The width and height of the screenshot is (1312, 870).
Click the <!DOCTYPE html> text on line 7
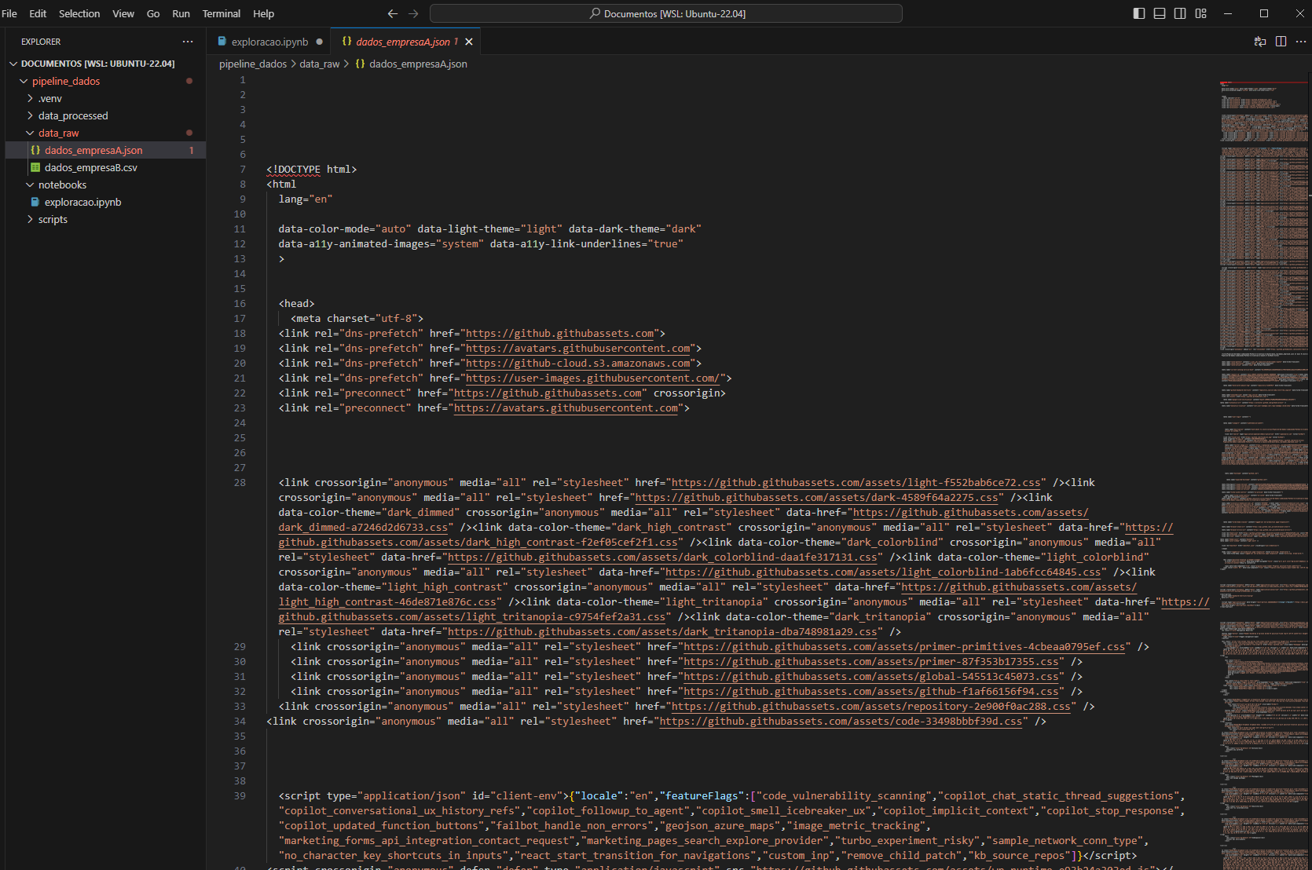[x=312, y=170]
